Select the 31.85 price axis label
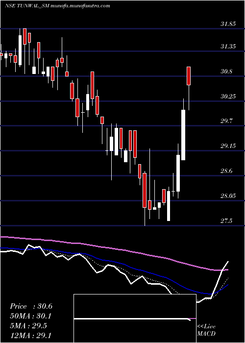The height and width of the screenshot is (343, 245). 228,24
